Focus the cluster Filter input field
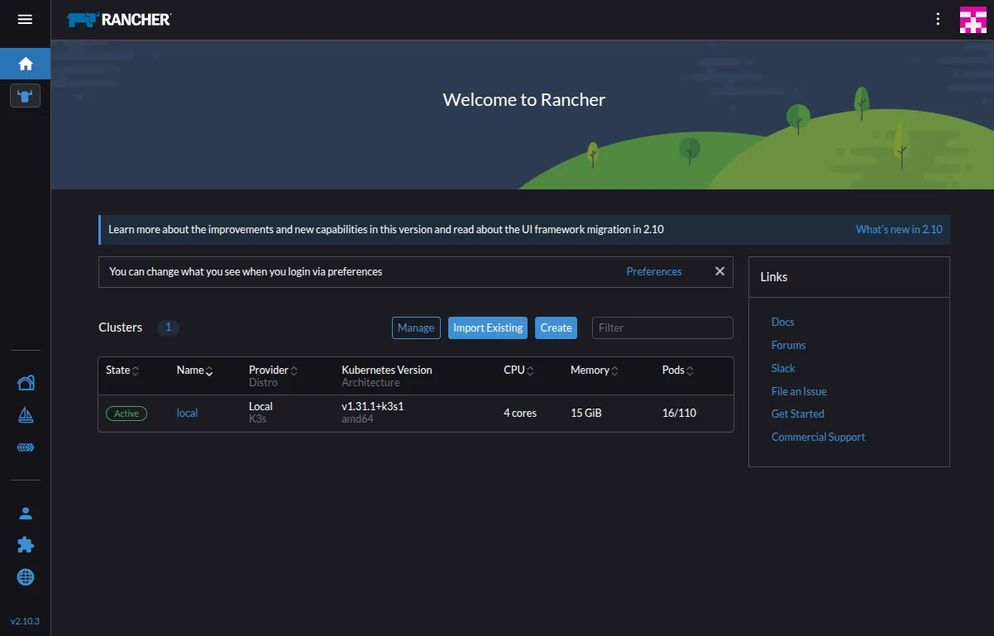994x636 pixels. [x=662, y=328]
